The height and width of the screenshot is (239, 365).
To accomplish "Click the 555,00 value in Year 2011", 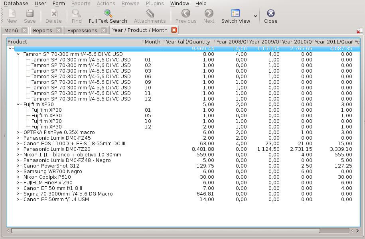I will [x=343, y=155].
